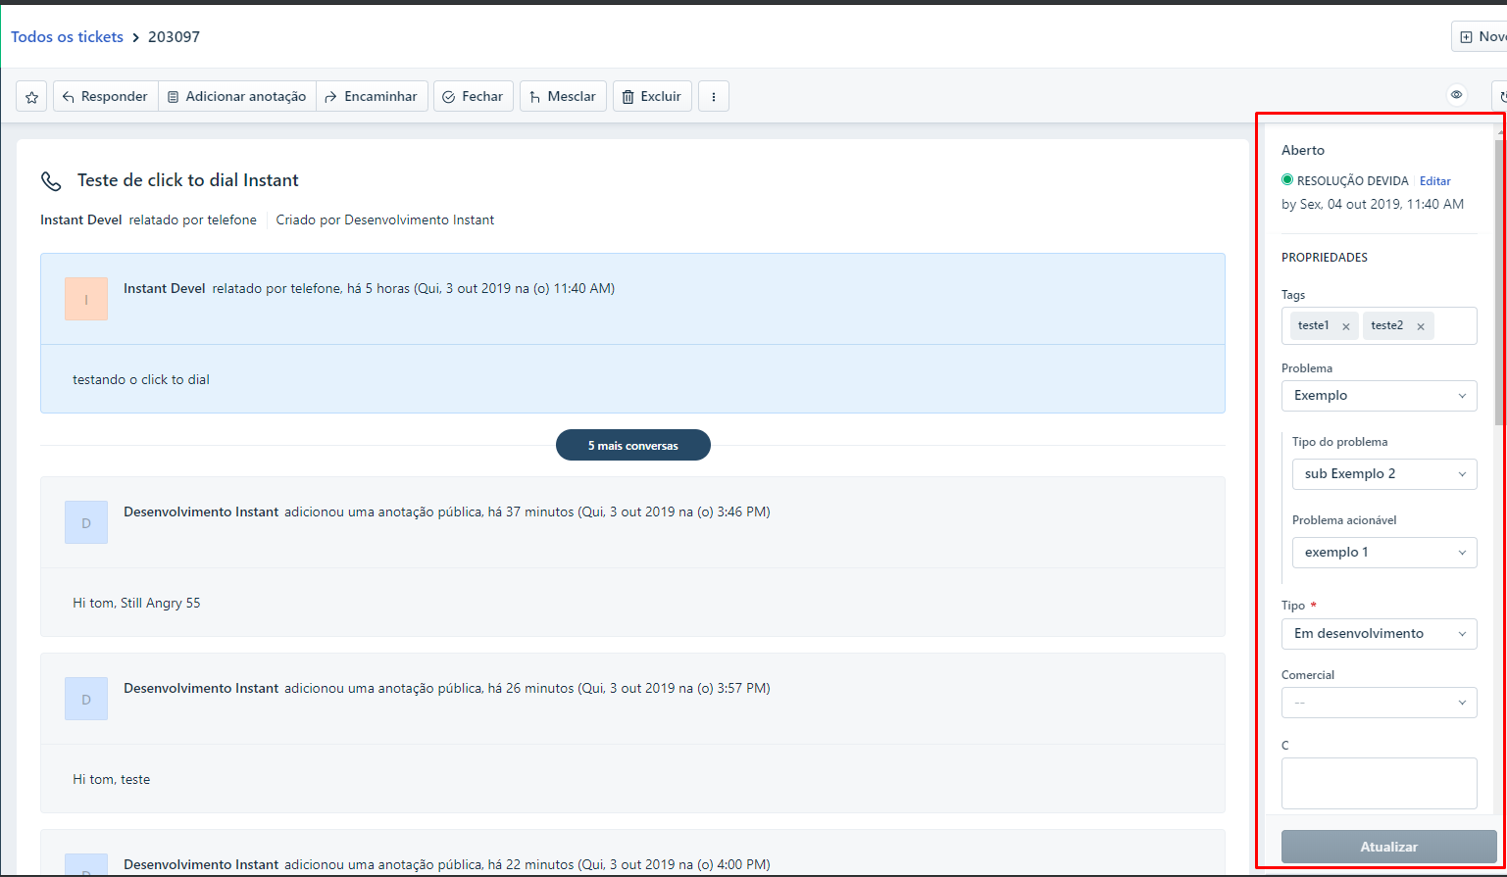
Task: Click the Aberto status text
Action: click(1303, 150)
